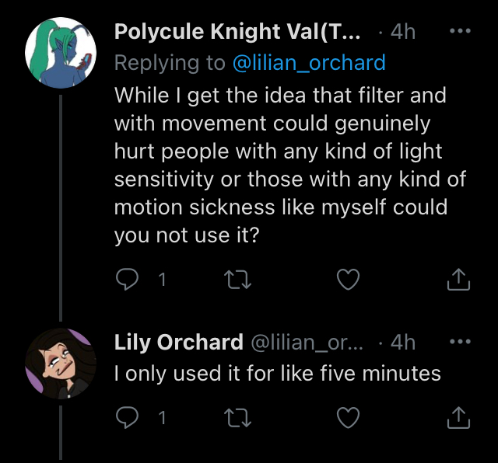Open the 'I only used it' reply text
The width and height of the screenshot is (498, 463).
tap(277, 373)
